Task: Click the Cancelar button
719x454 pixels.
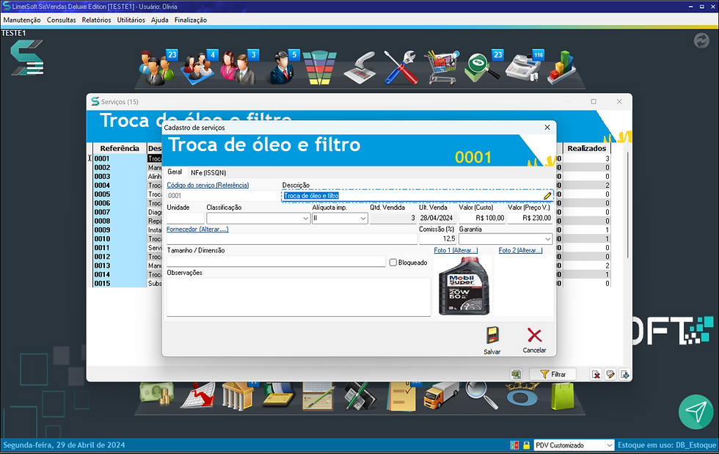Action: coord(534,340)
